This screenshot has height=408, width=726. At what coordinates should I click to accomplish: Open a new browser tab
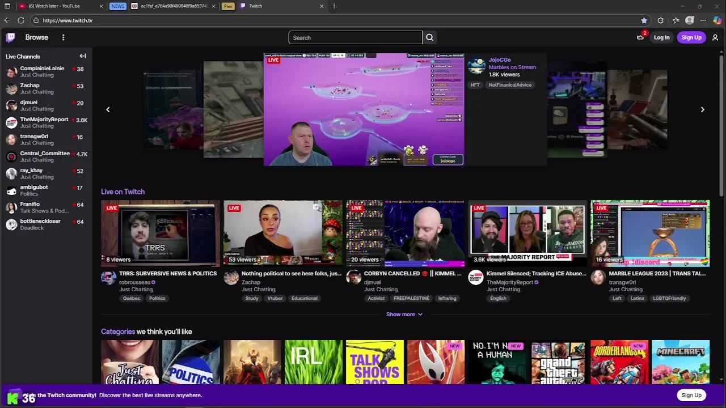(x=334, y=6)
